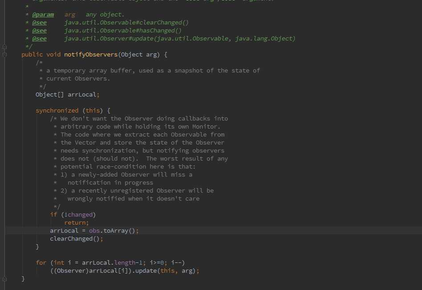Click comment 'The code where we extract each Observable from'
Image resolution: width=422 pixels, height=290 pixels.
click(x=142, y=135)
